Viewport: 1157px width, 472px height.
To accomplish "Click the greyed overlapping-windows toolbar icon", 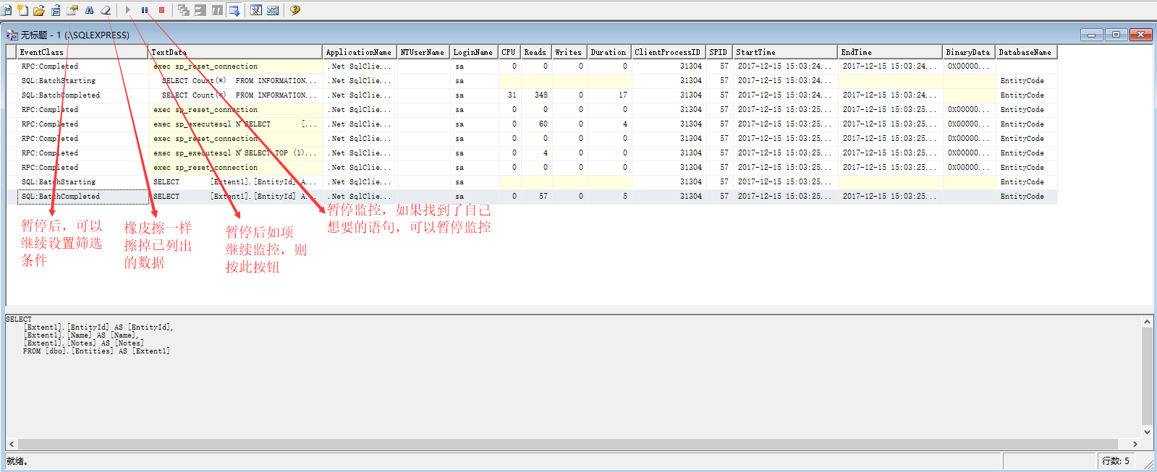I will 184,10.
